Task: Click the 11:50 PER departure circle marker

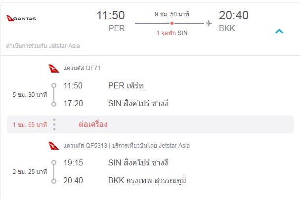Action: coord(54,85)
